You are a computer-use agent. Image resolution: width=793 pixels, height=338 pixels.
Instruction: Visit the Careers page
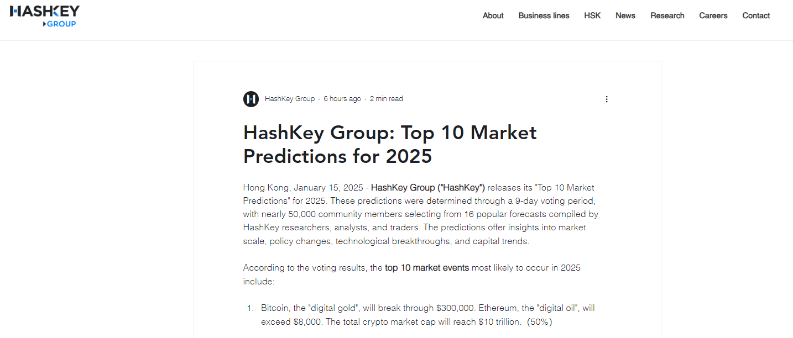(x=713, y=15)
